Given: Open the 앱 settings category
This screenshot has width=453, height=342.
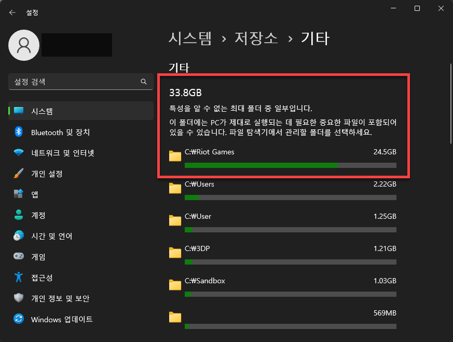Looking at the screenshot, I should pyautogui.click(x=80, y=194).
